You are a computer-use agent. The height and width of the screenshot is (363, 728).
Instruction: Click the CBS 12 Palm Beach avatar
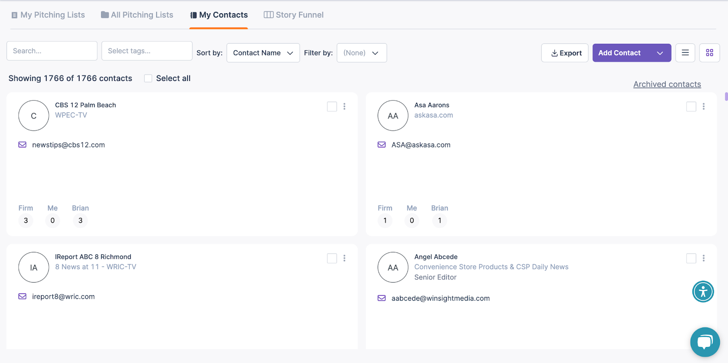34,116
